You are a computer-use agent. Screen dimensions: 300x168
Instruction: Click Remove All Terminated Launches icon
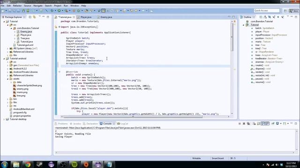[x=248, y=124]
